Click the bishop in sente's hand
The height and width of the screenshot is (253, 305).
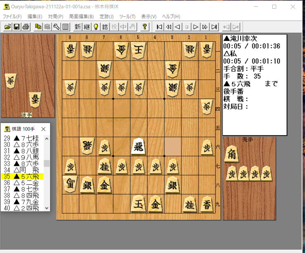(x=232, y=154)
